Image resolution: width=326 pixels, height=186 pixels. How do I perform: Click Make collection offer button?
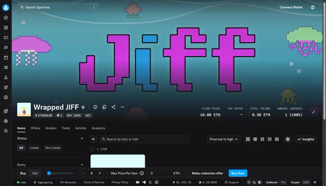coord(208,174)
